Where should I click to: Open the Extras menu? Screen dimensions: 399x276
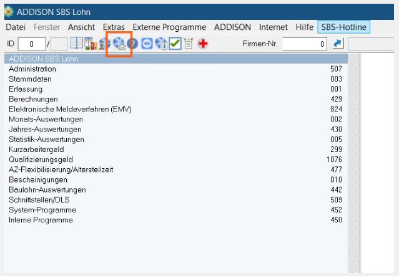point(114,27)
